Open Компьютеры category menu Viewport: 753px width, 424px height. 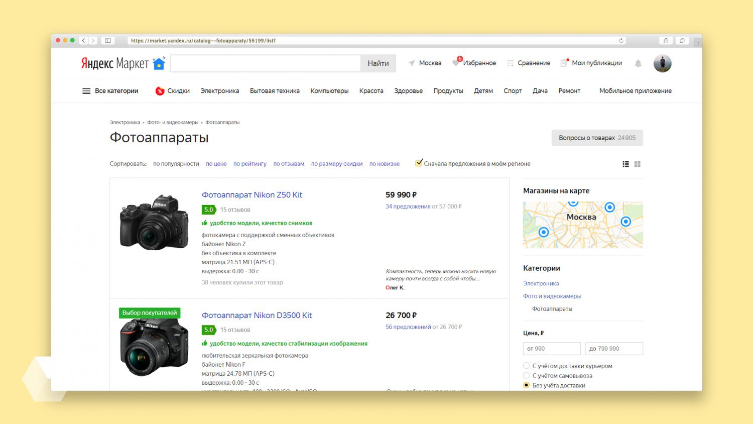click(329, 91)
